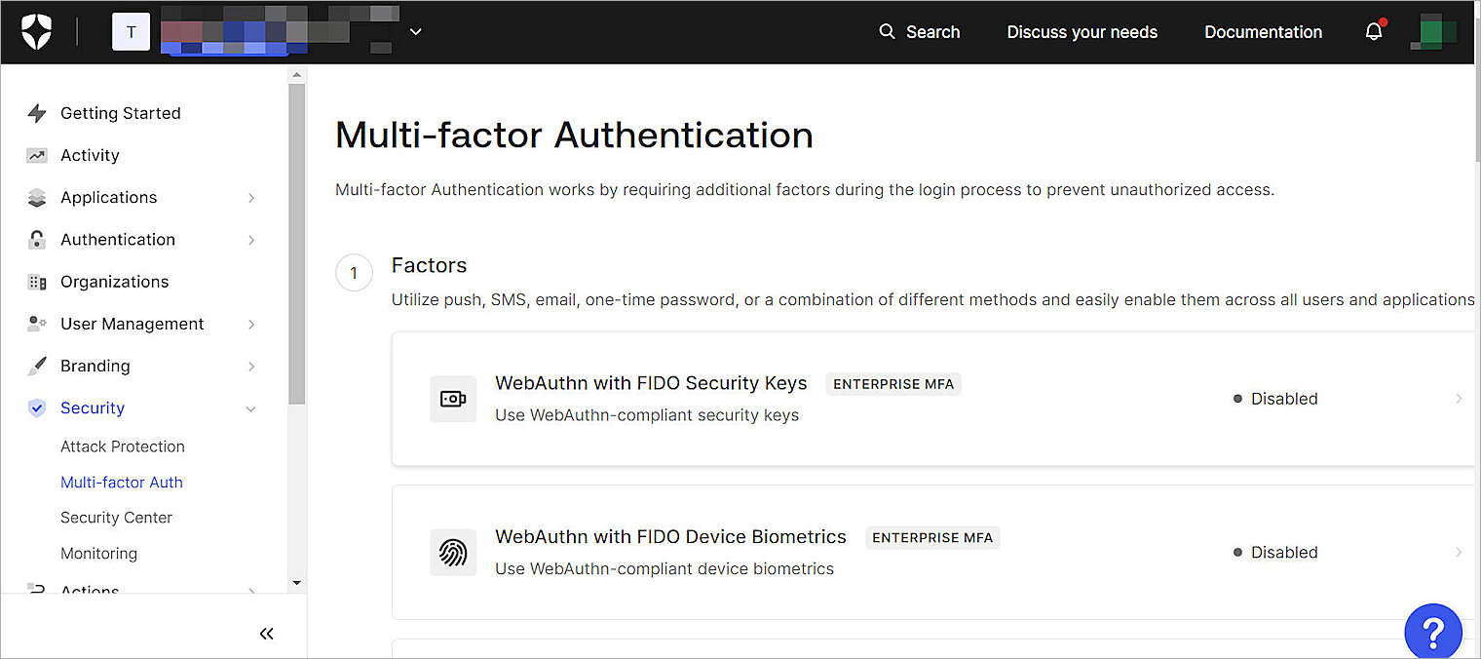Click the Auth0 shield logo
This screenshot has width=1481, height=659.
(x=36, y=31)
